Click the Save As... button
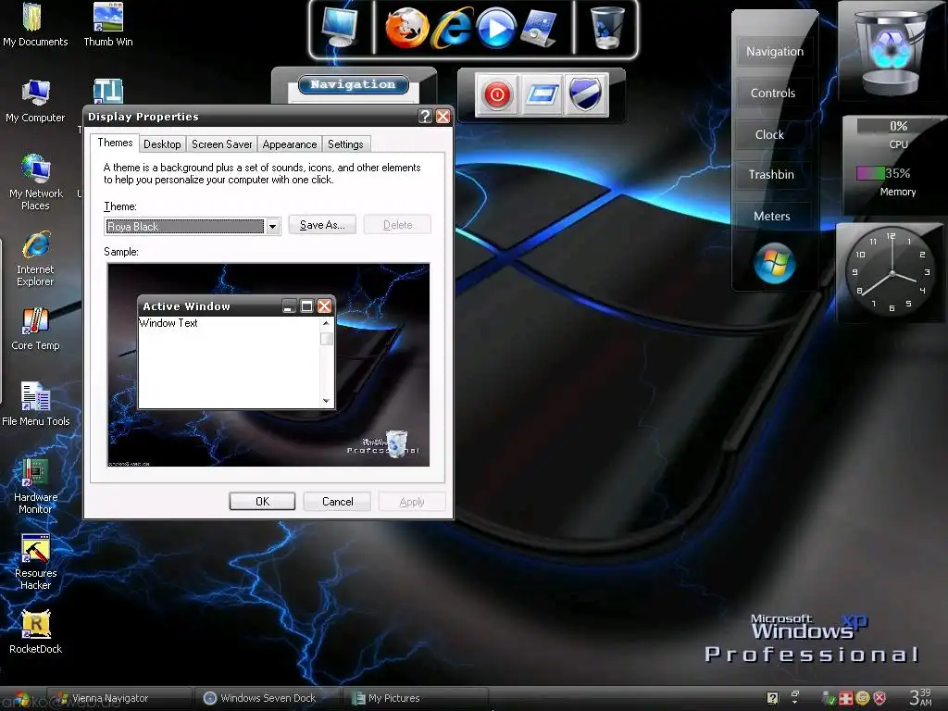The height and width of the screenshot is (711, 948). tap(322, 225)
